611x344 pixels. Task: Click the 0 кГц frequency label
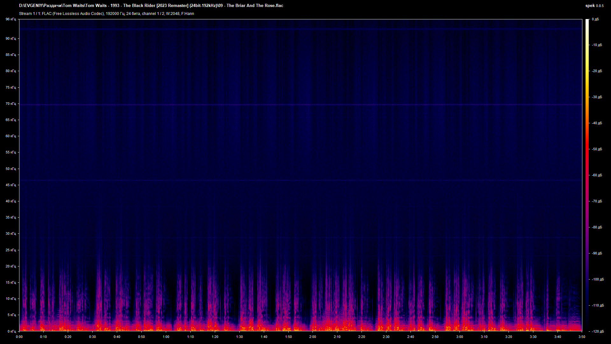[x=11, y=332]
